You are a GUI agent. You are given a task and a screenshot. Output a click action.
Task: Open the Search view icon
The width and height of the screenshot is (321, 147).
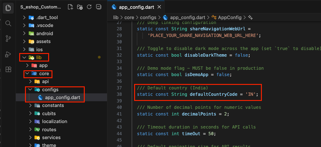click(8, 23)
